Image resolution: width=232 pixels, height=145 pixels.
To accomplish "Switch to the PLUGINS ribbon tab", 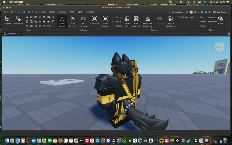I will (x=90, y=12).
